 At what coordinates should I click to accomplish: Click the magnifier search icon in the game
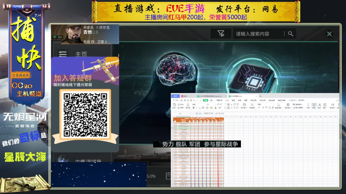click(291, 34)
